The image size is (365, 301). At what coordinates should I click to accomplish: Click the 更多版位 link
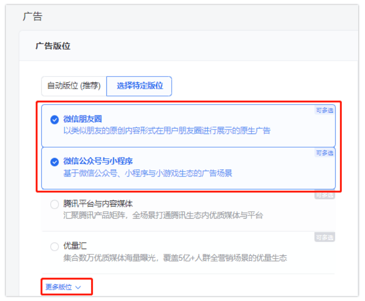click(58, 287)
